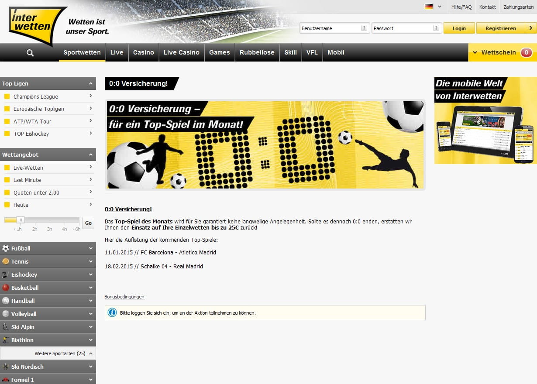
Task: Click the Tennis ball icon
Action: [6, 261]
